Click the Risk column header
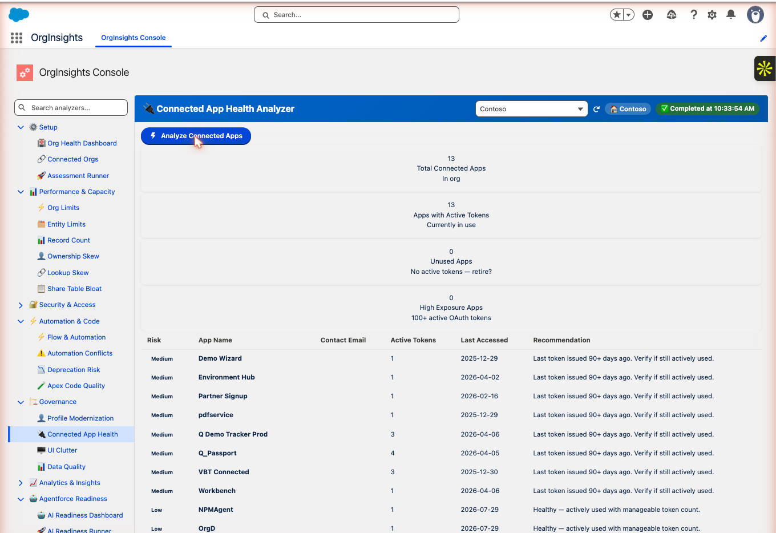 pyautogui.click(x=154, y=340)
